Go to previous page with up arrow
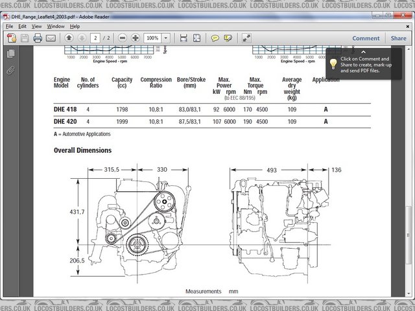Image resolution: width=415 pixels, height=311 pixels. coord(69,38)
